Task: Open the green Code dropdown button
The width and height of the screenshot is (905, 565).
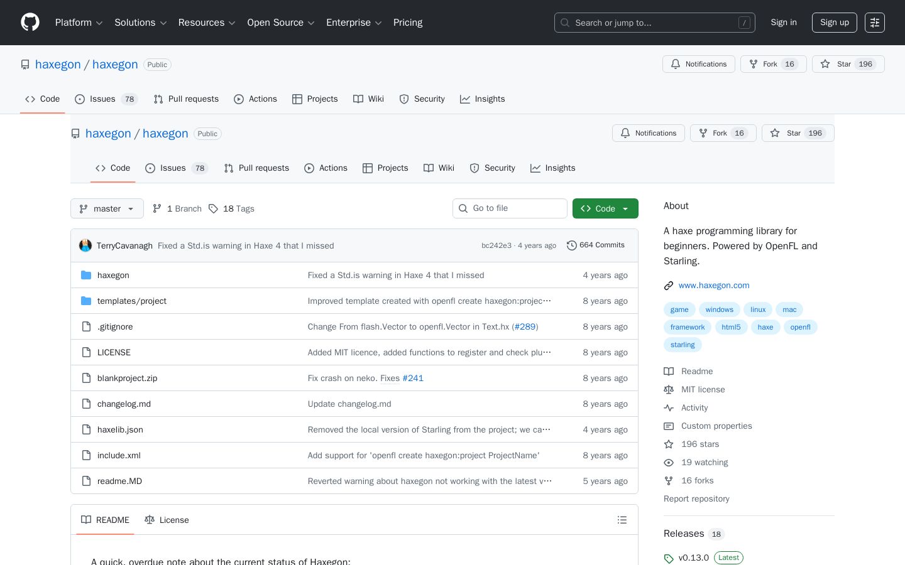Action: click(x=605, y=208)
